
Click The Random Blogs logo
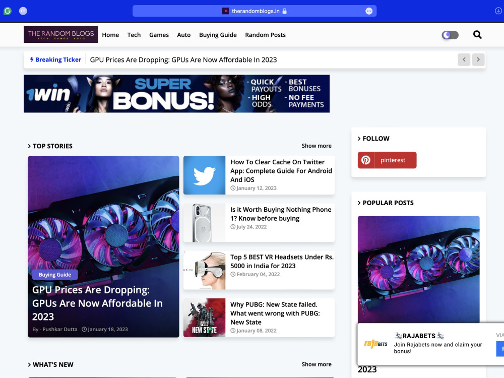[61, 34]
